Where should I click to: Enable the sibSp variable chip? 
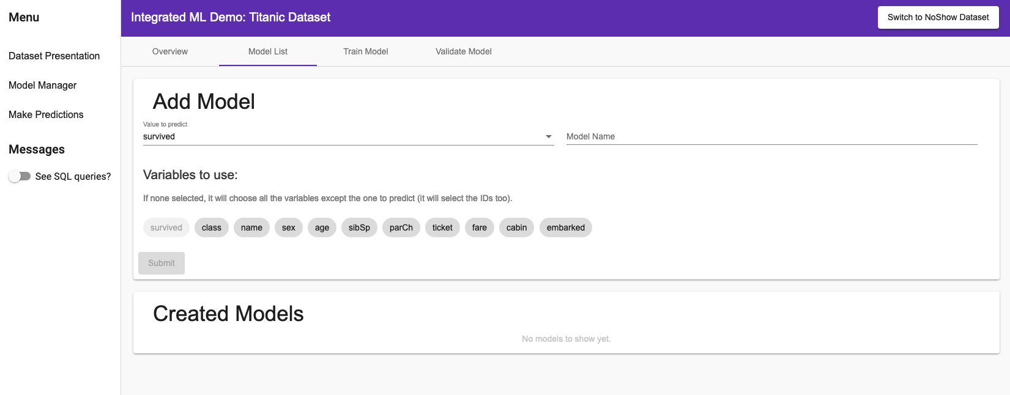coord(359,227)
